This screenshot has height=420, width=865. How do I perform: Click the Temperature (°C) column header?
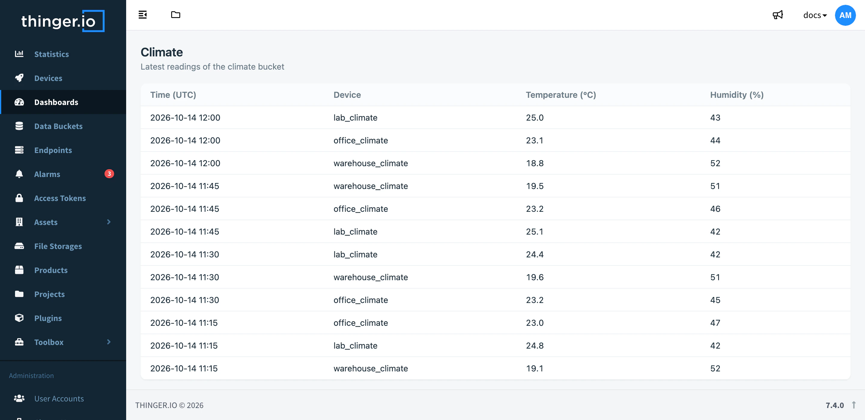point(560,95)
